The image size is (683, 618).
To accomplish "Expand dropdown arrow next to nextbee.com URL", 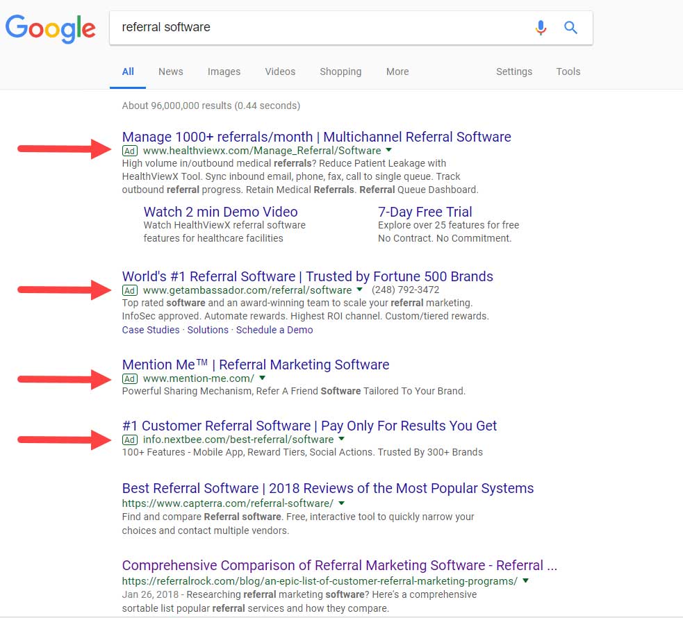I will tap(342, 439).
